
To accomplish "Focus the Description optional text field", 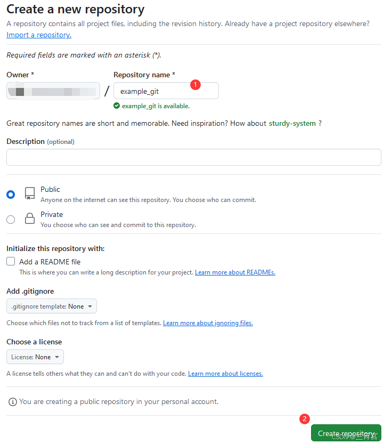I will (194, 157).
